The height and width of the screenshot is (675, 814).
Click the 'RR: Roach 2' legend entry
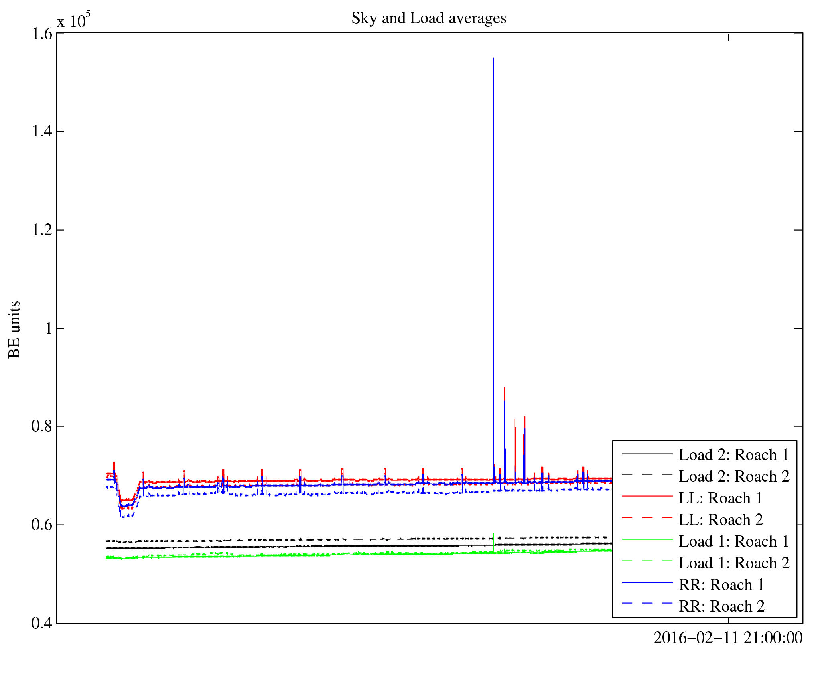pos(721,606)
